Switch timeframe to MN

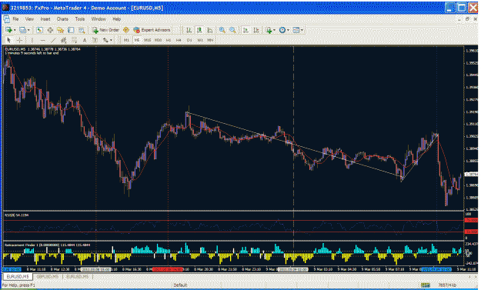[x=210, y=40]
